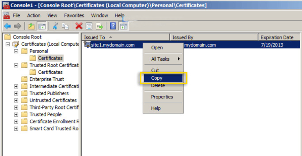The image size is (302, 156).
Task: Click the Properties toolbar icon
Action: pyautogui.click(x=89, y=26)
